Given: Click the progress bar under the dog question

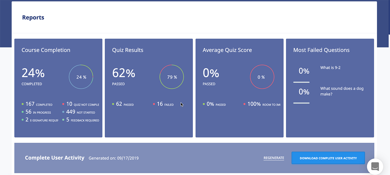Looking at the screenshot, I should (301, 103).
